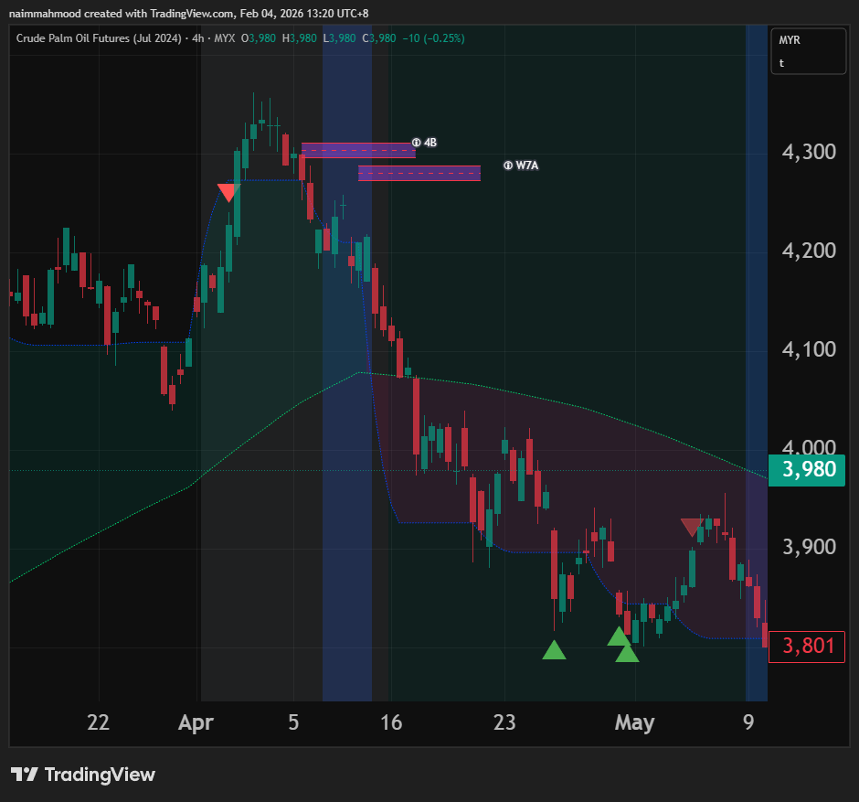
Task: Select the red 4B zone rectangle
Action: (358, 150)
